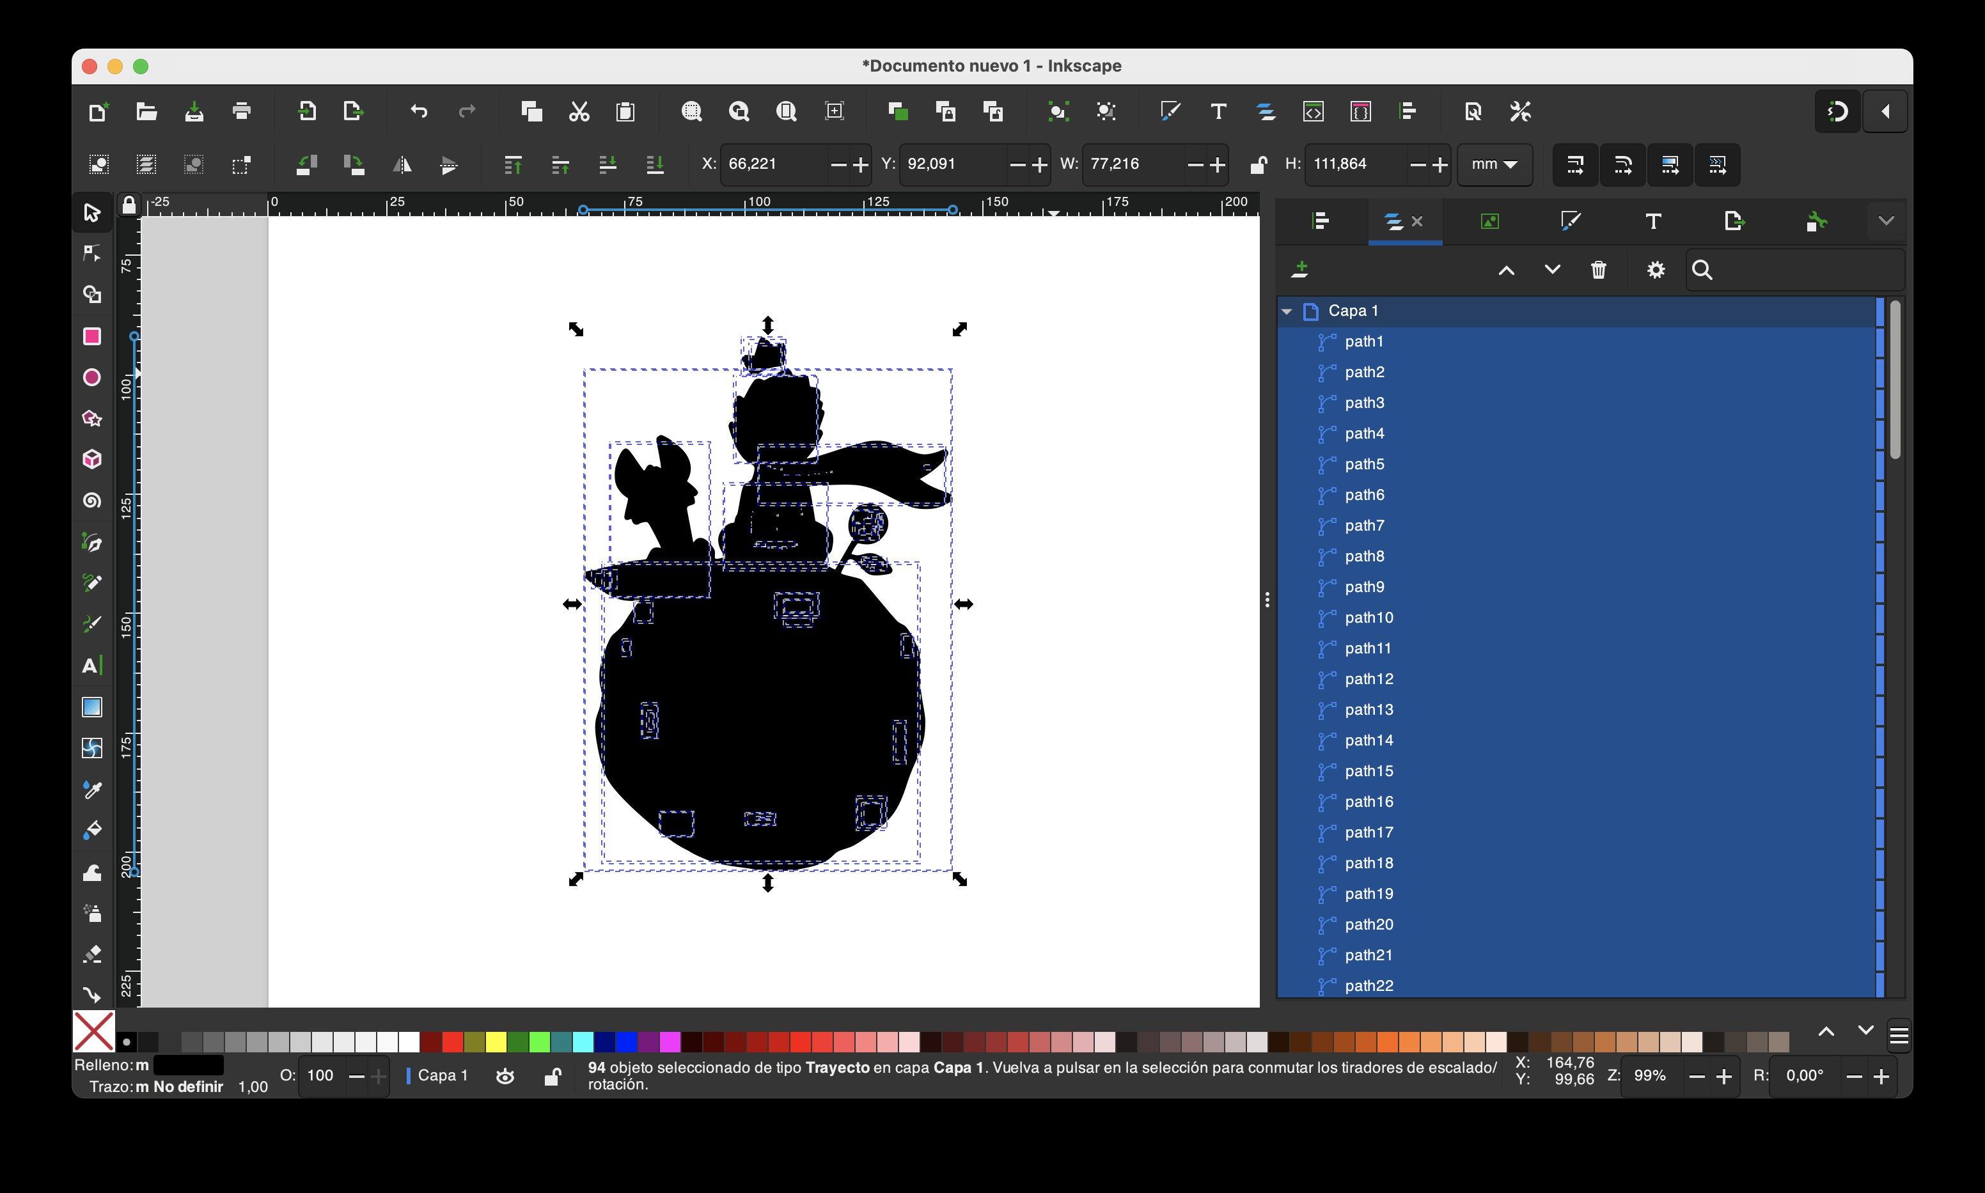Select the Rectangle tool
1985x1193 pixels.
click(93, 336)
